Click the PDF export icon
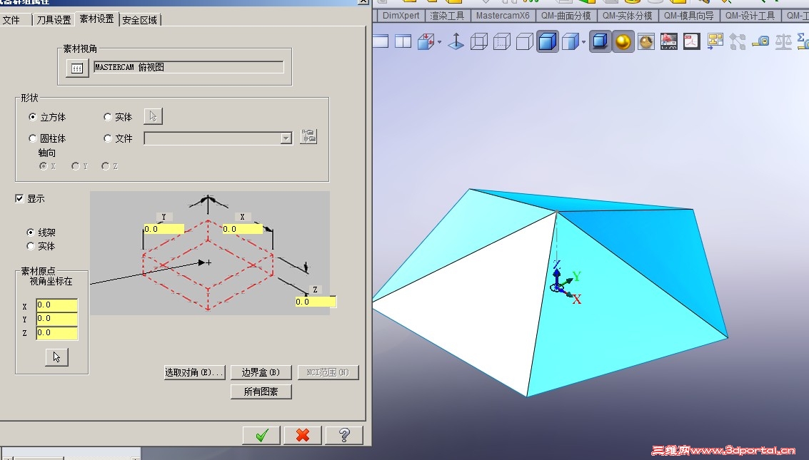This screenshot has width=809, height=460. (x=691, y=41)
